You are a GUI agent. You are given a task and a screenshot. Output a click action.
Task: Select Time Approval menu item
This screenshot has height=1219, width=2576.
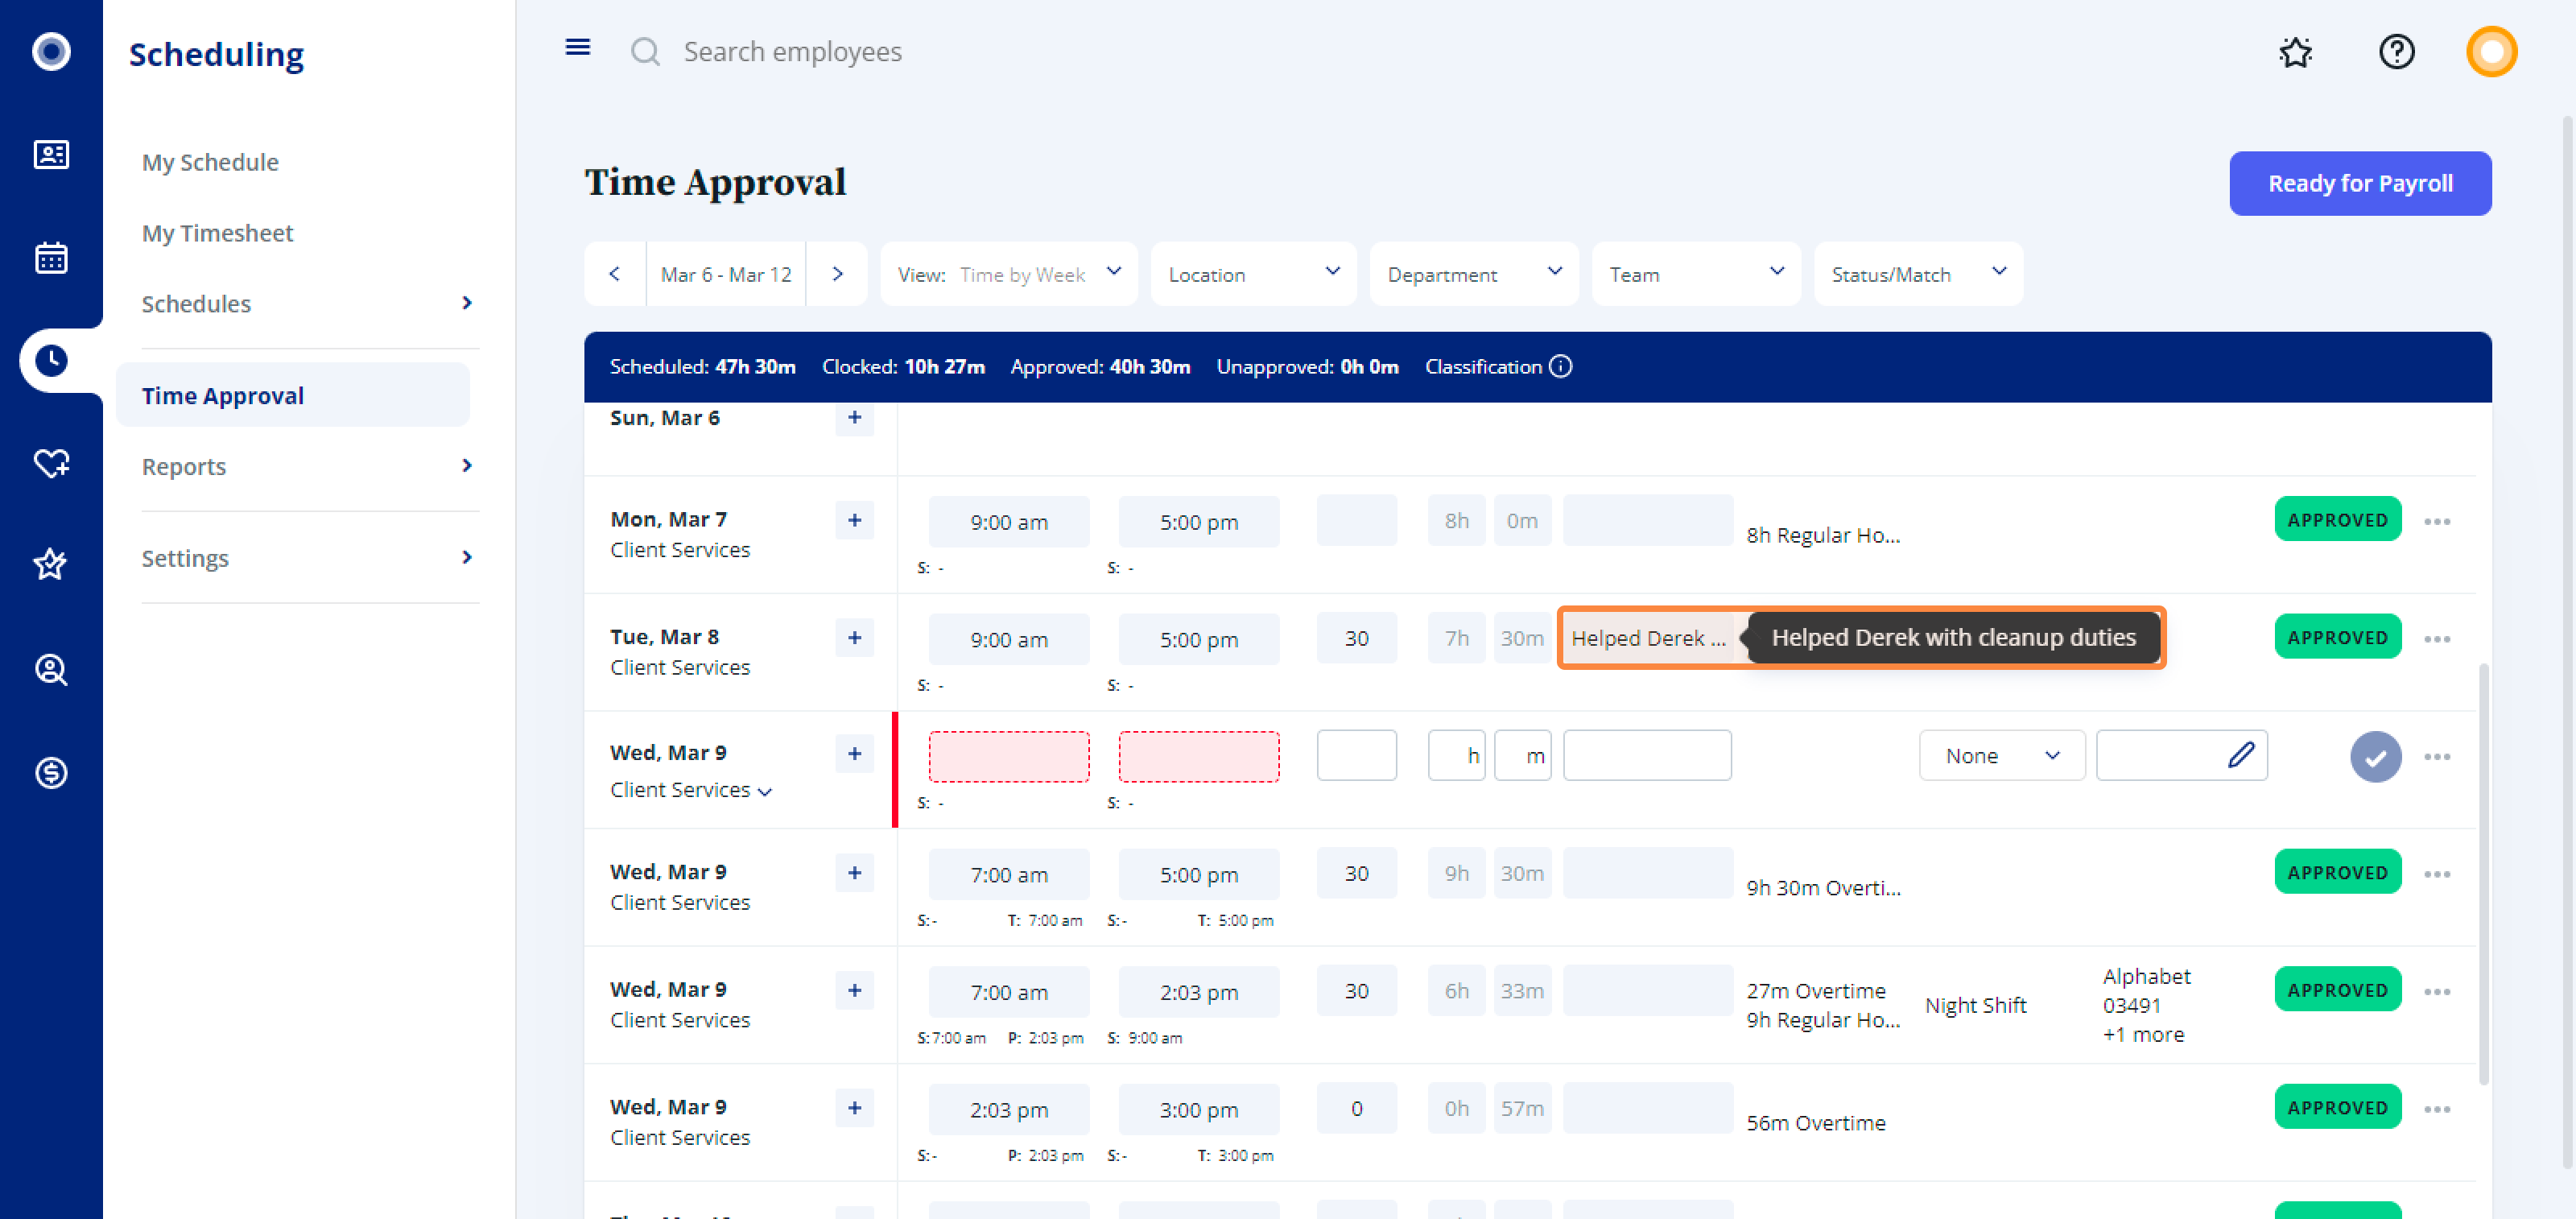(x=293, y=395)
